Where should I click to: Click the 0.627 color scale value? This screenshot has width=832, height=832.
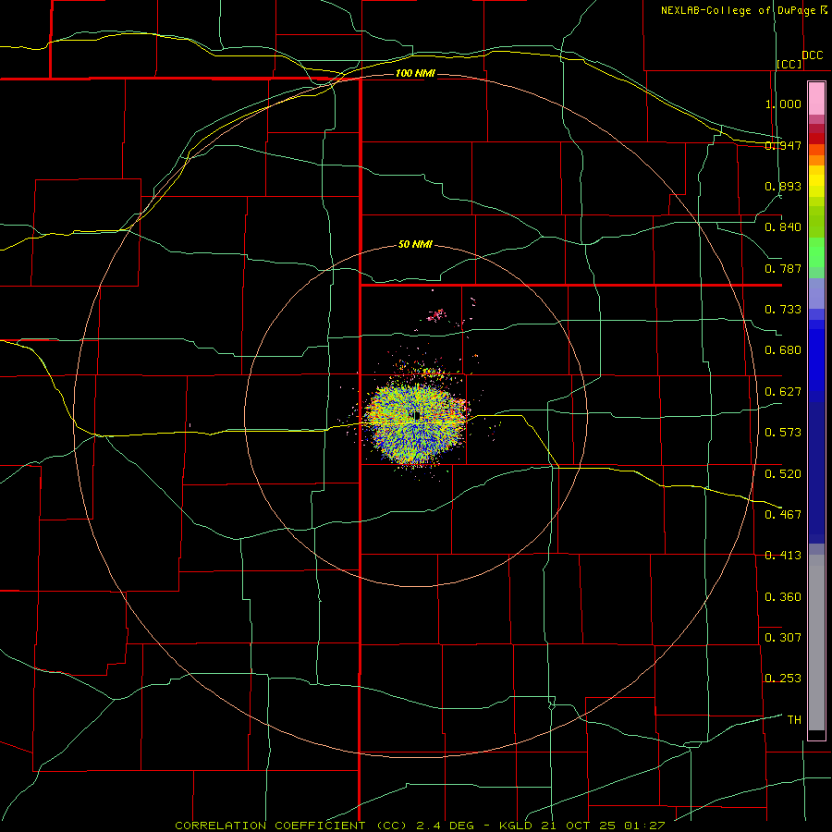783,392
